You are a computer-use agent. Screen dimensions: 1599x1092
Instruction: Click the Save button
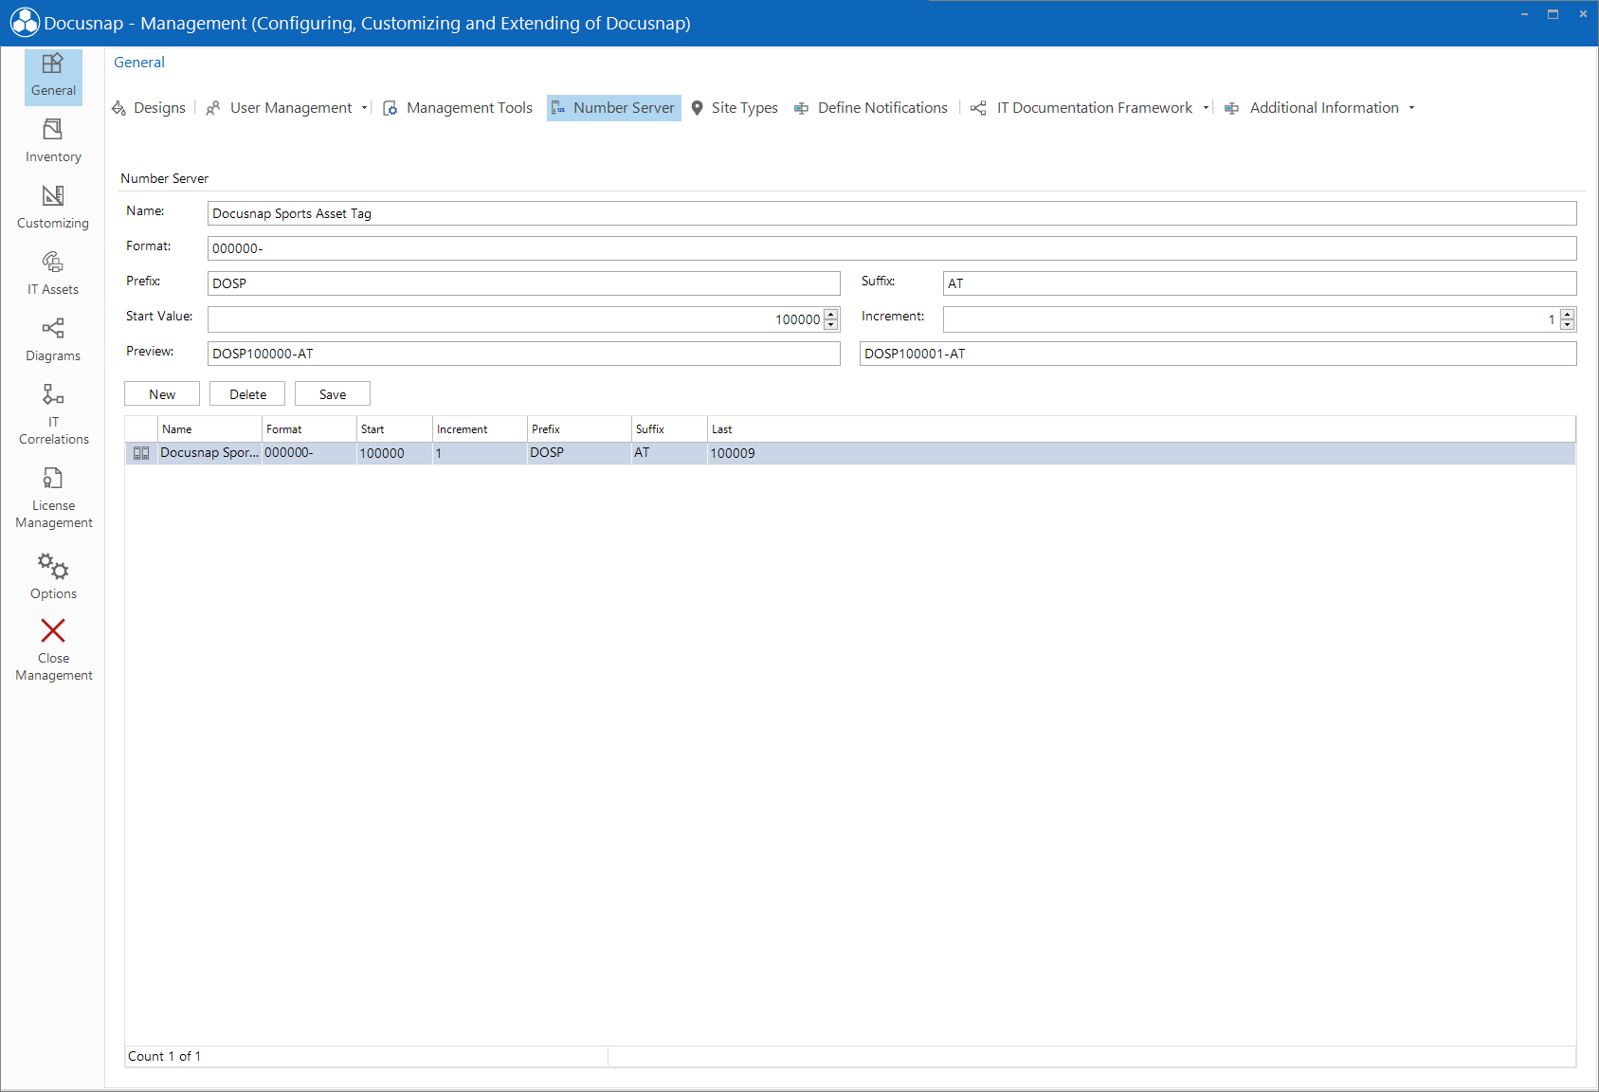(333, 394)
